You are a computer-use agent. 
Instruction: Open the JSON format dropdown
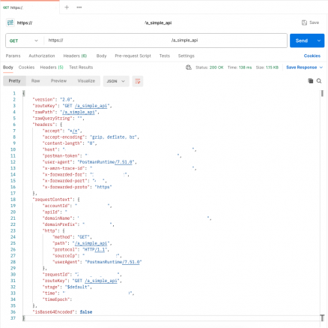tap(116, 81)
